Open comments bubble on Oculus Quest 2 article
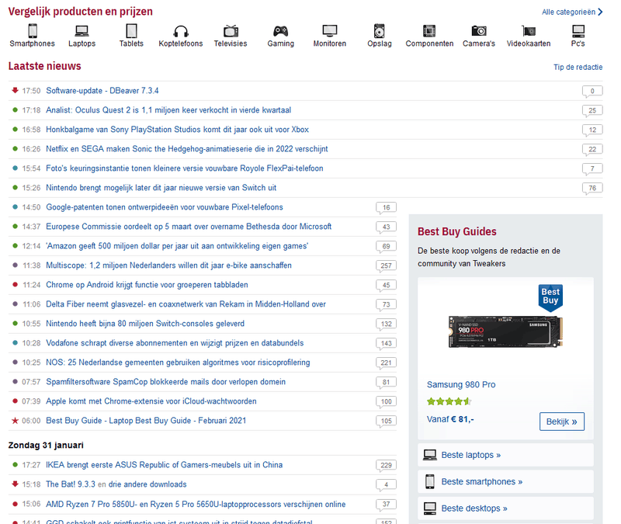 pos(592,110)
